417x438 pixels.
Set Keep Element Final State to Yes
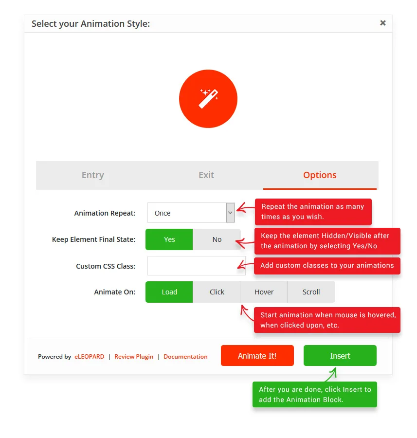click(169, 239)
